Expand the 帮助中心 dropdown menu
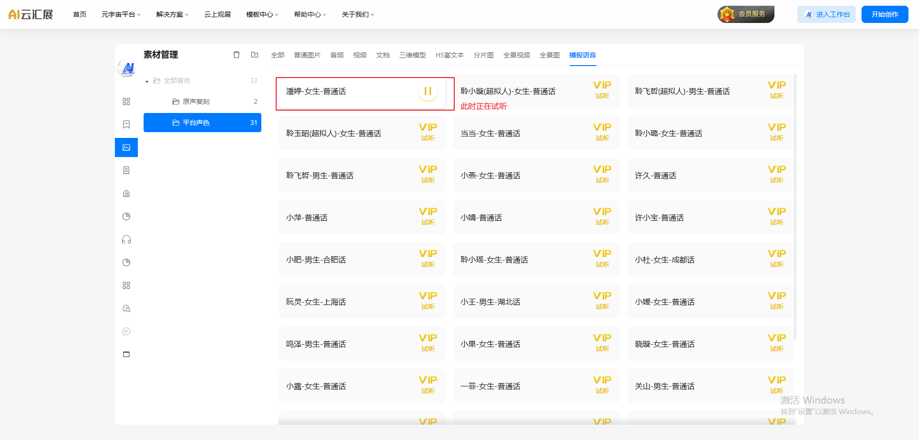 [310, 14]
